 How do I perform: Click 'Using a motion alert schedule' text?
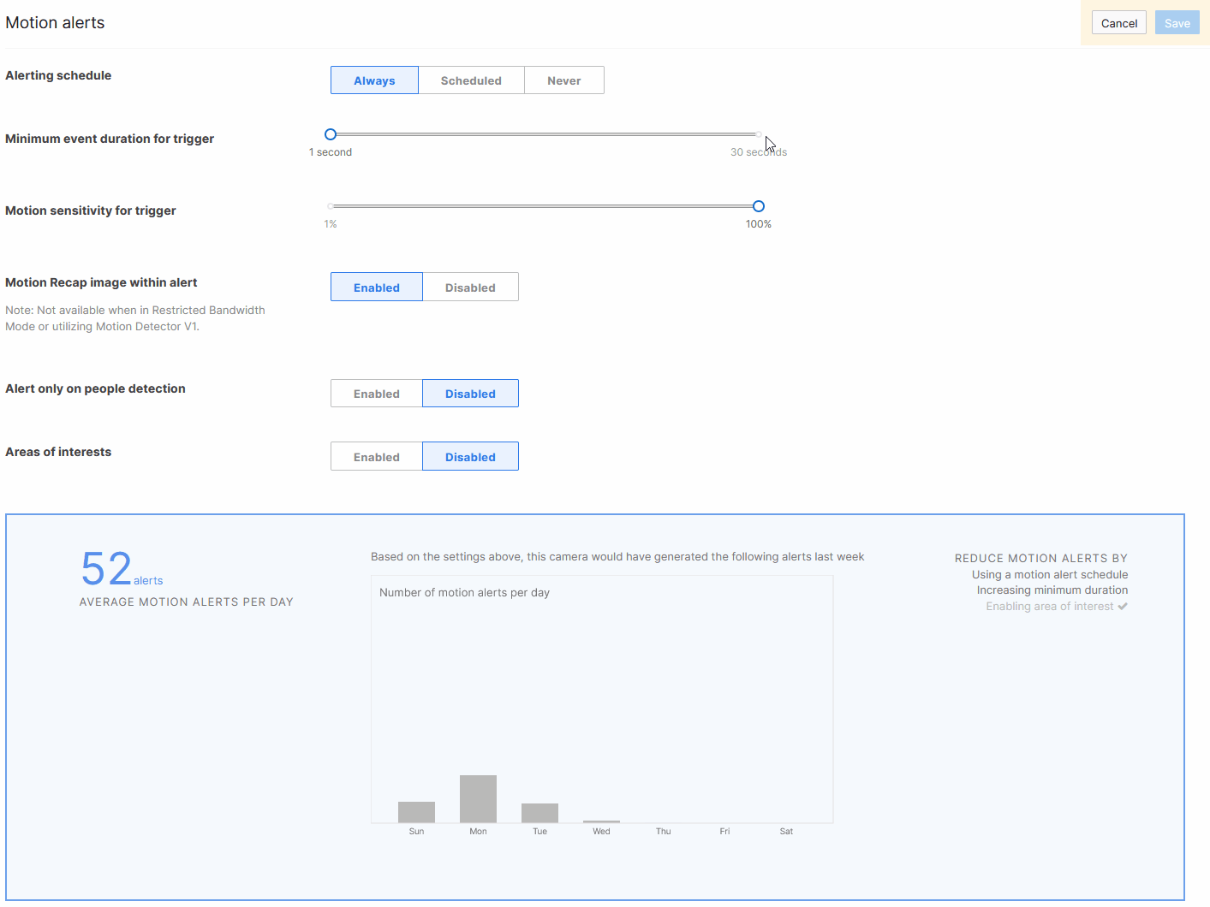1050,575
